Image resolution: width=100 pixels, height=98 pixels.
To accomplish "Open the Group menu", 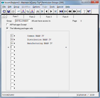I will [16, 7].
